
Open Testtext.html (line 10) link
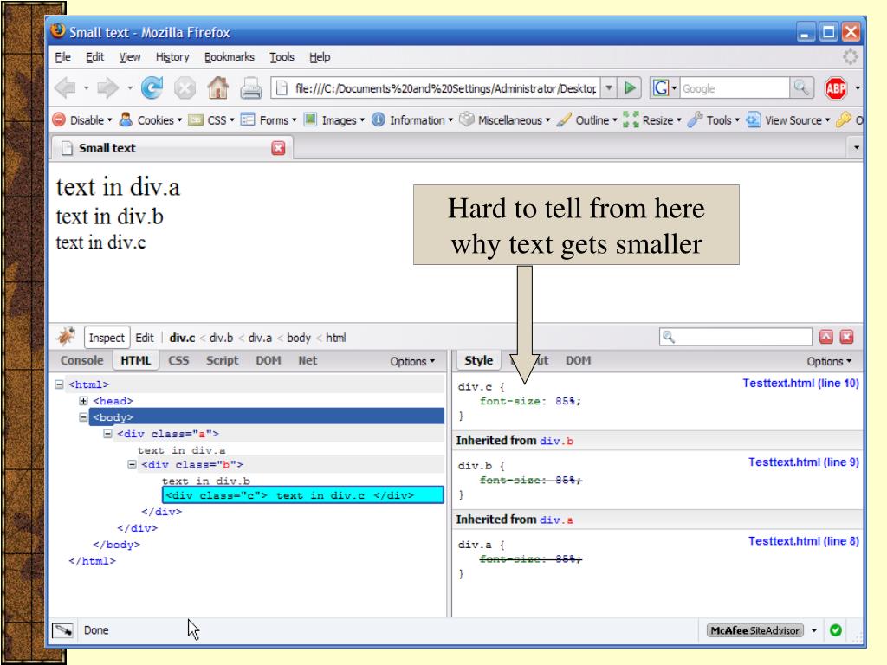click(x=800, y=383)
